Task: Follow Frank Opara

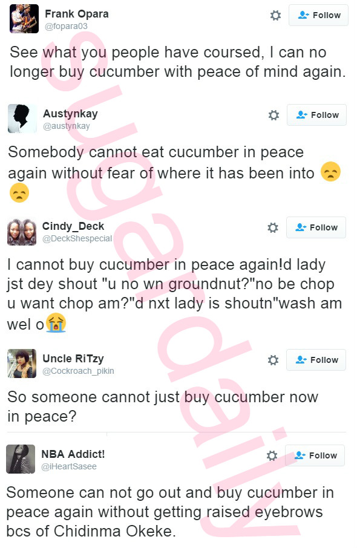Action: point(318,15)
